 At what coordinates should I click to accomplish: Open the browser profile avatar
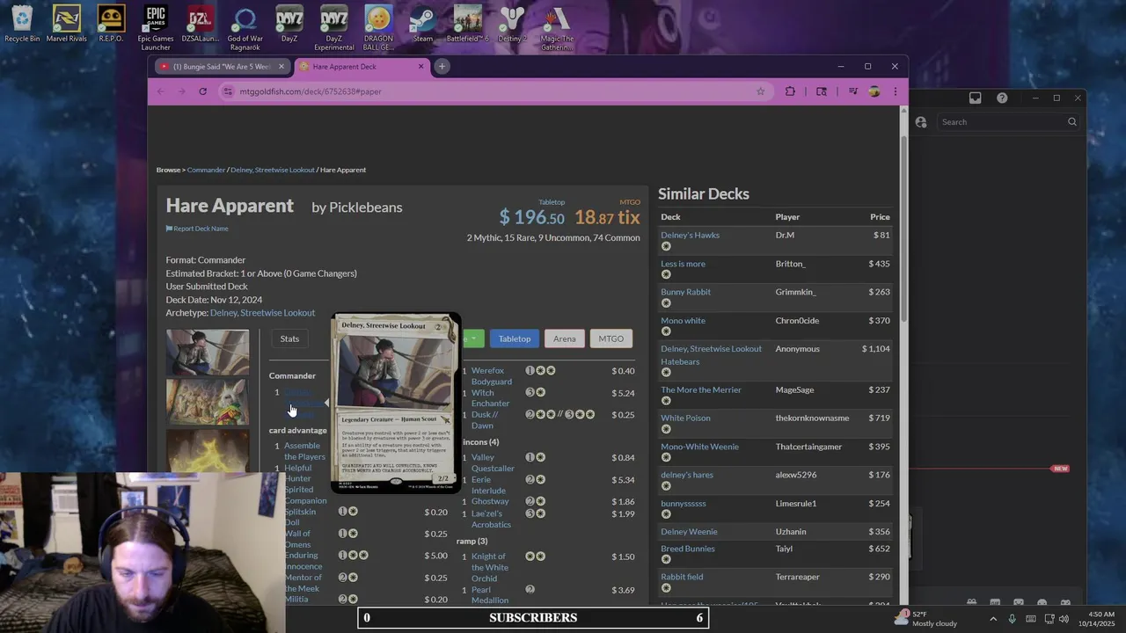pos(874,91)
